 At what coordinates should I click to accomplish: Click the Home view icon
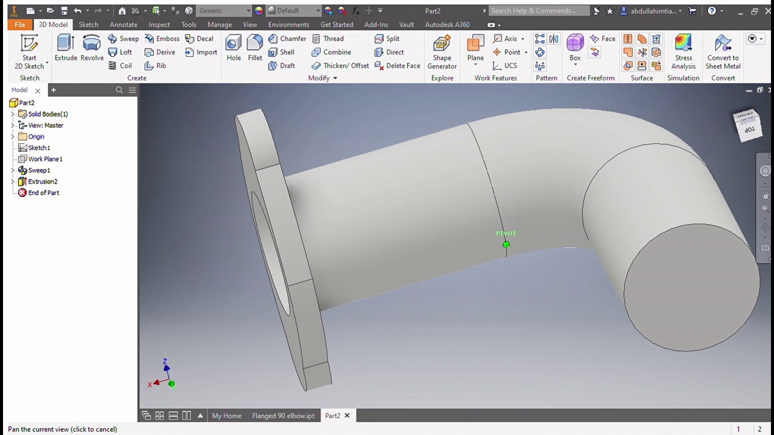pos(122,10)
